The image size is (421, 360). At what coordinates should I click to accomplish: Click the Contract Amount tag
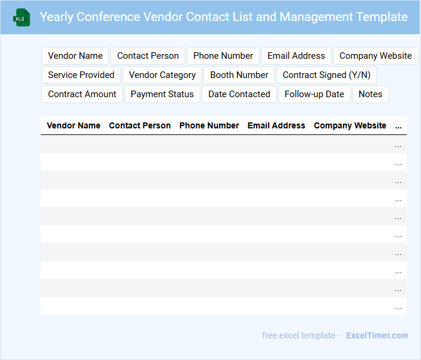(82, 94)
